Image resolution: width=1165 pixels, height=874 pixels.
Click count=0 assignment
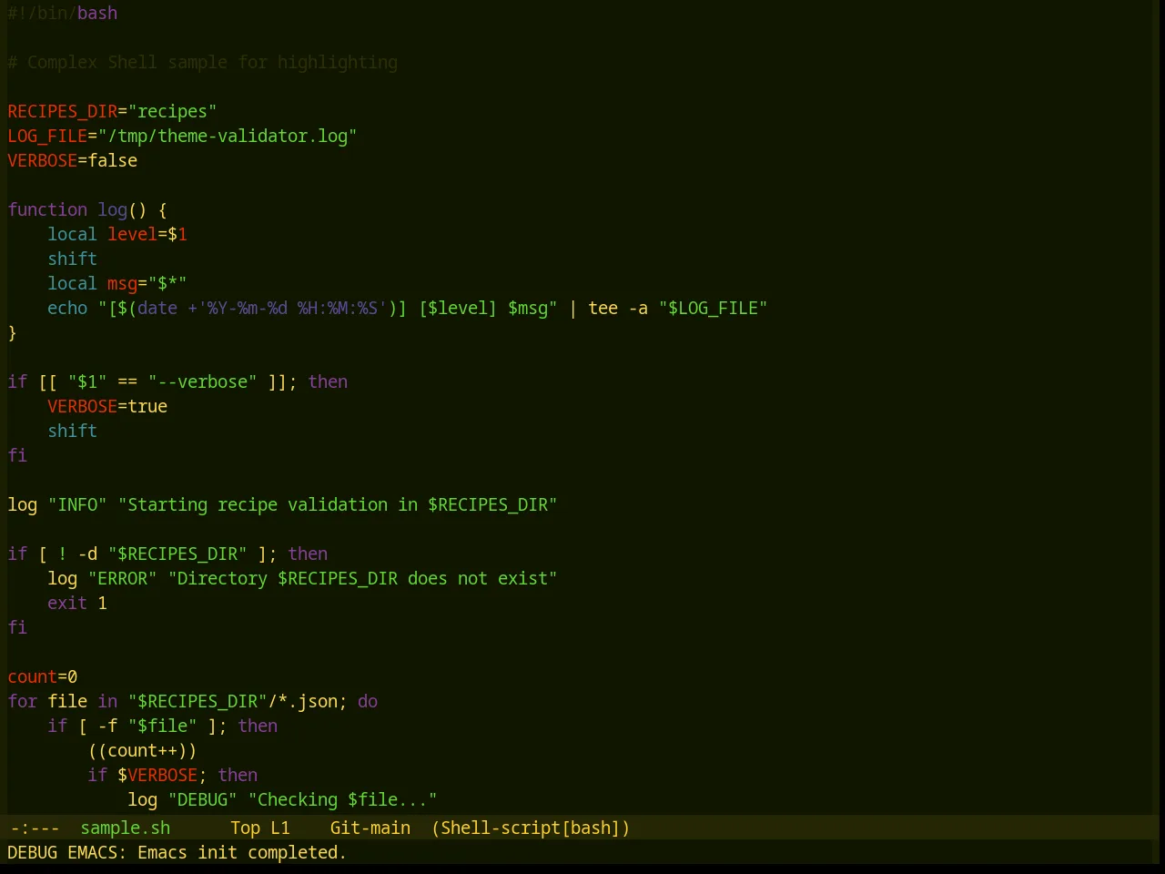pos(42,676)
